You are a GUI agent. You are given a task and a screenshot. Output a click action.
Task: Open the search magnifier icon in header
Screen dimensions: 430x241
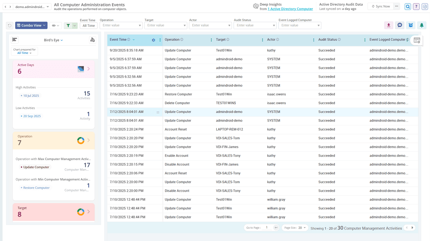[408, 6]
